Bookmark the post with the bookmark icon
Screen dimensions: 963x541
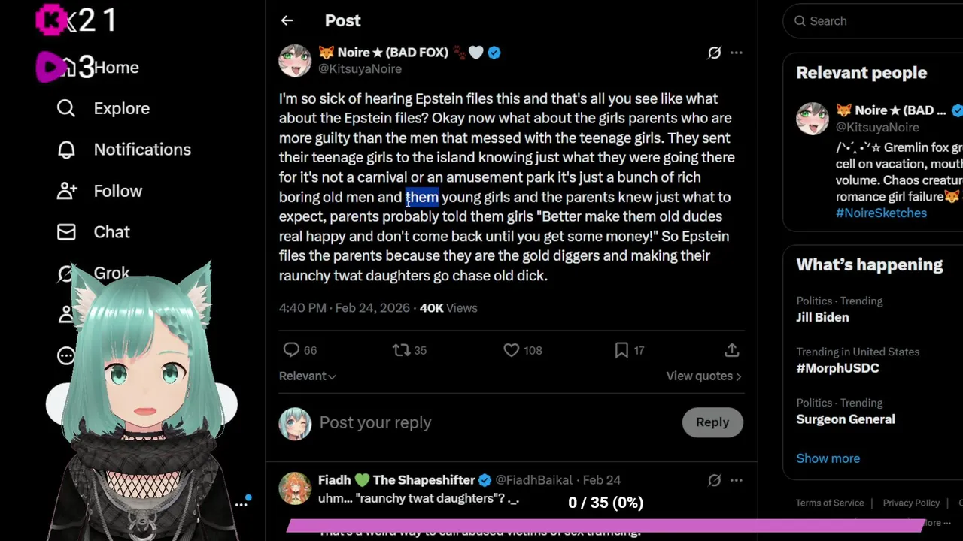[x=621, y=350]
